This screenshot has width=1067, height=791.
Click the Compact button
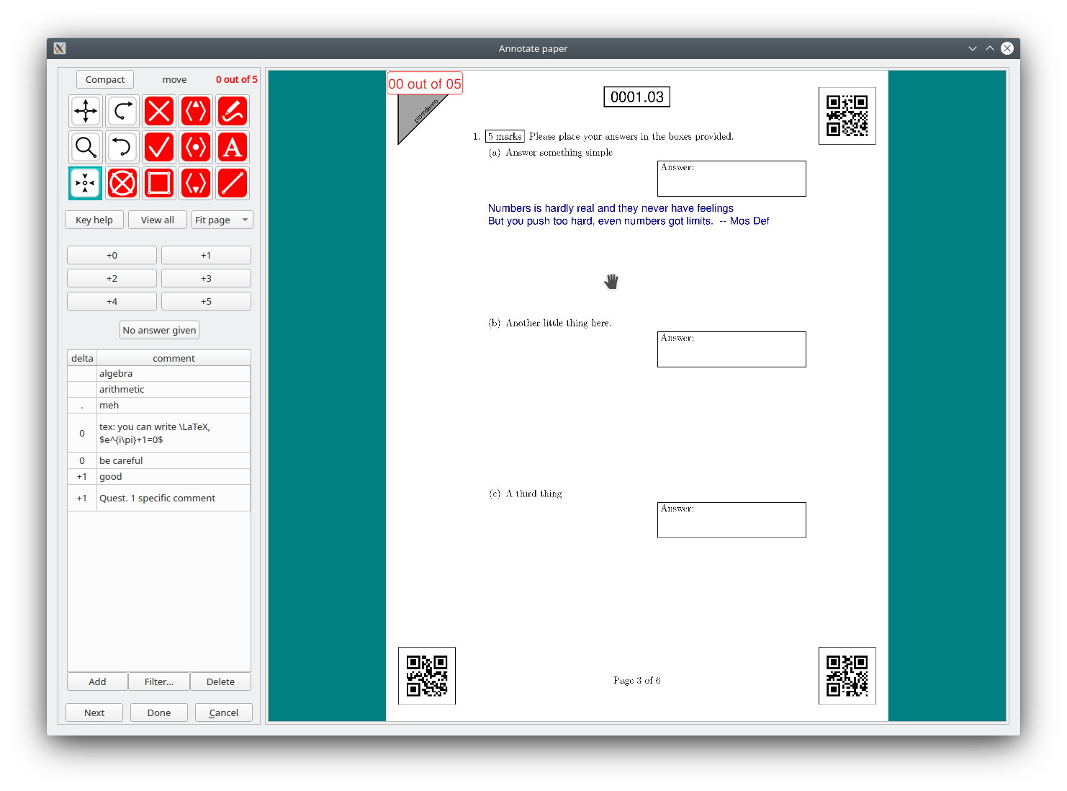(105, 79)
